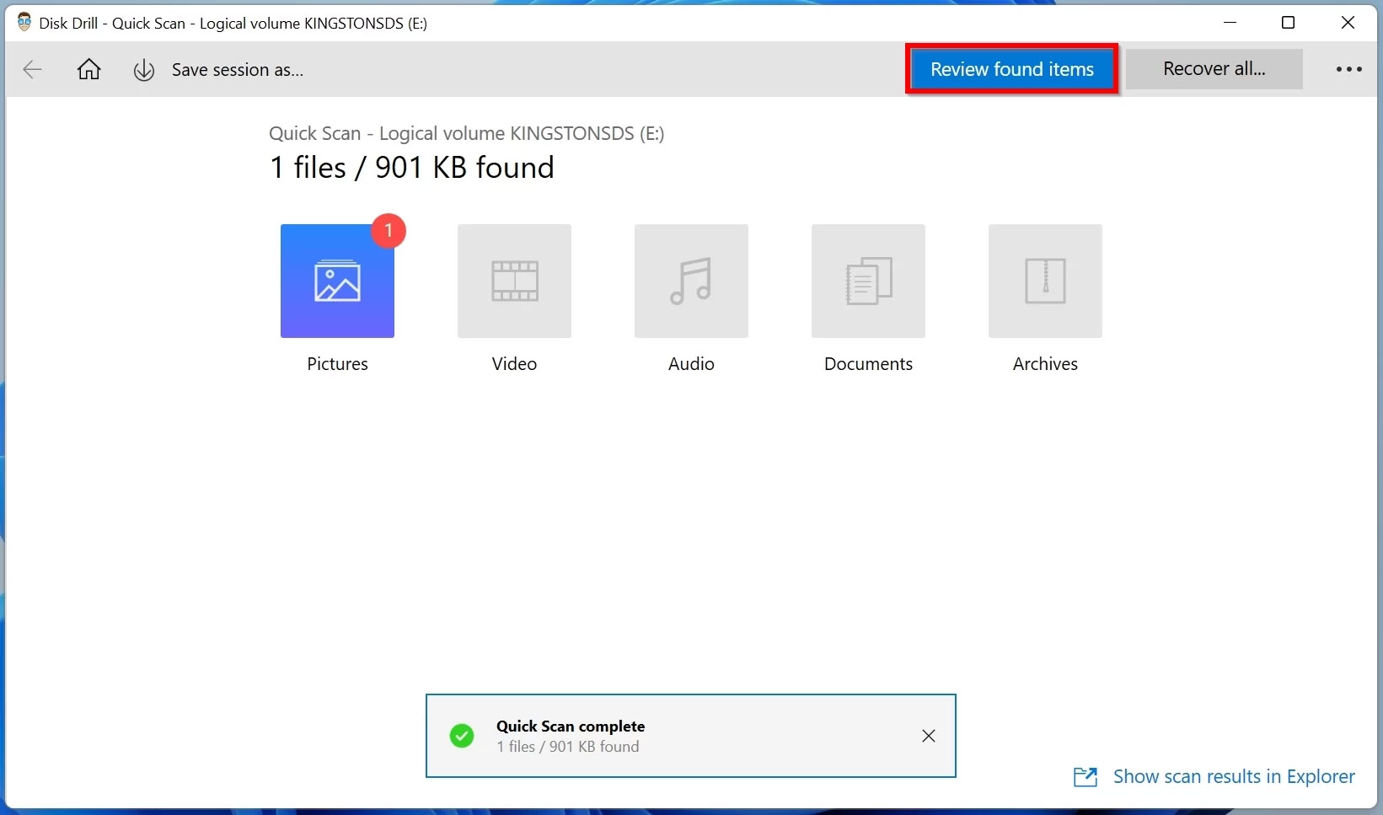The height and width of the screenshot is (815, 1383).
Task: Select the Documents category tile
Action: click(868, 281)
